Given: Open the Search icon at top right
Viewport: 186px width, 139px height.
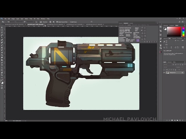Looking at the screenshot, I should click(x=179, y=22).
